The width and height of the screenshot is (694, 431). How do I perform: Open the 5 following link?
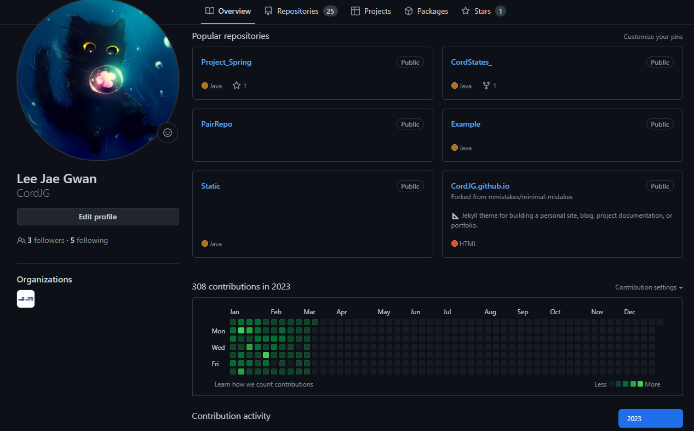pos(89,240)
